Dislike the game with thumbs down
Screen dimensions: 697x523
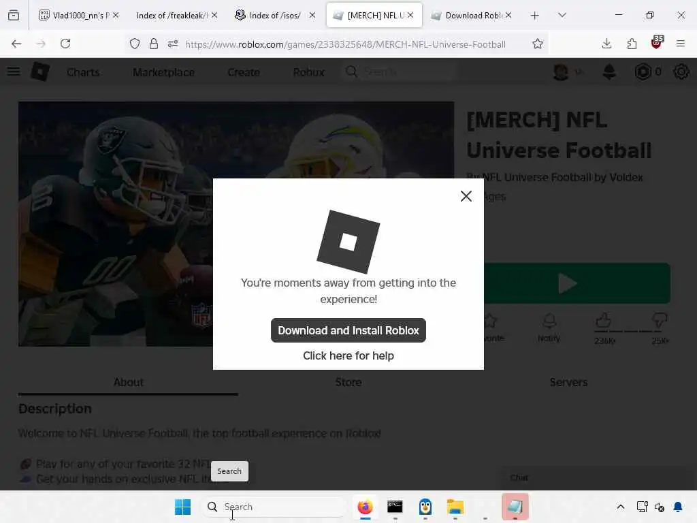659,321
